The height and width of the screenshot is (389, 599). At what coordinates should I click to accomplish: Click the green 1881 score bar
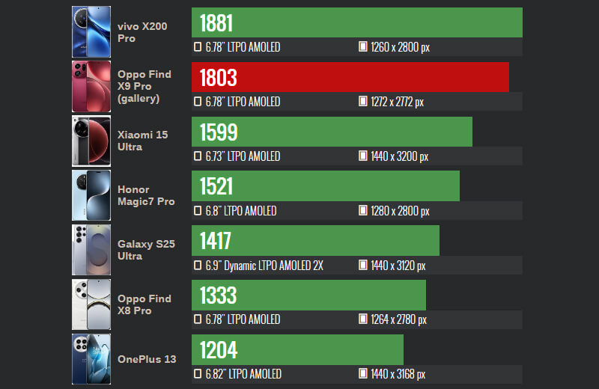click(357, 22)
